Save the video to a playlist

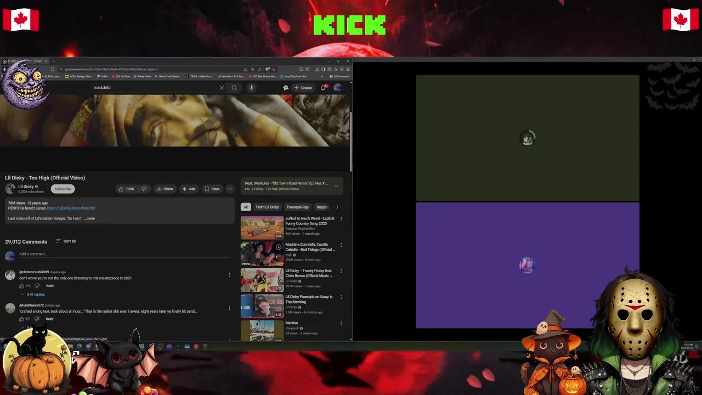212,189
